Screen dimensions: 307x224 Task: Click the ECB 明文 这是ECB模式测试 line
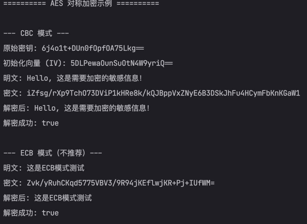(x=44, y=168)
